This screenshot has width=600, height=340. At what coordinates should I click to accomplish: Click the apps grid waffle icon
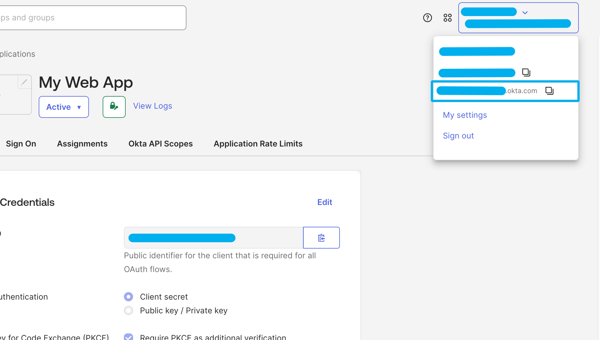click(x=447, y=18)
